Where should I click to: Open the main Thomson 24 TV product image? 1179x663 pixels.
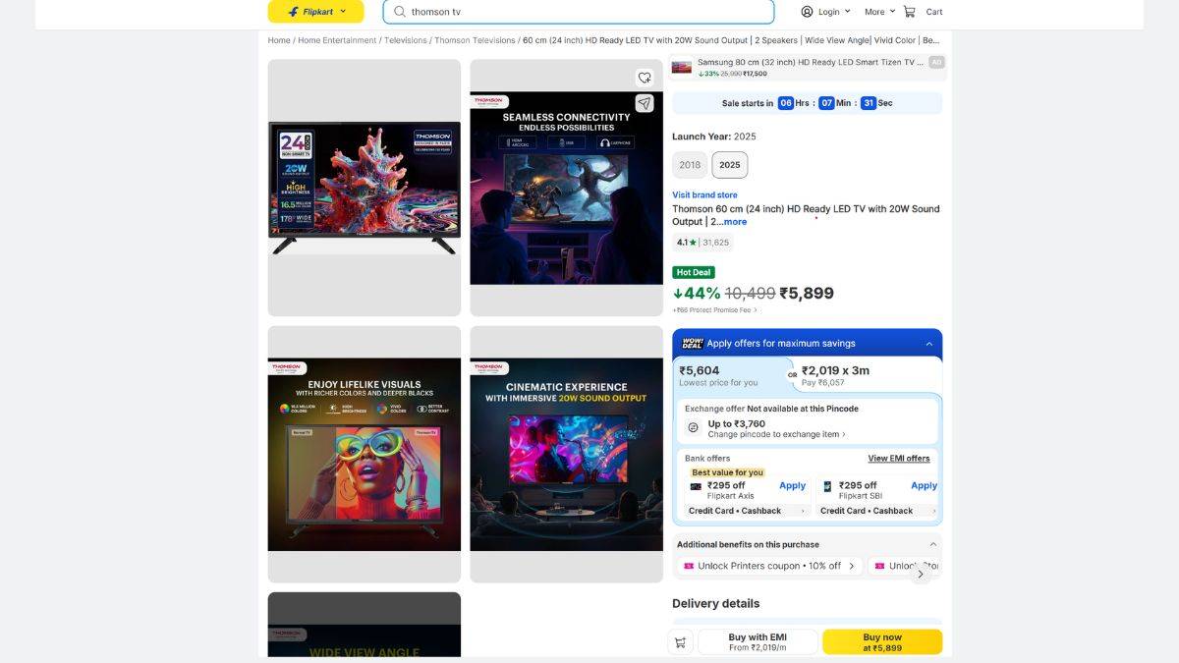(365, 188)
